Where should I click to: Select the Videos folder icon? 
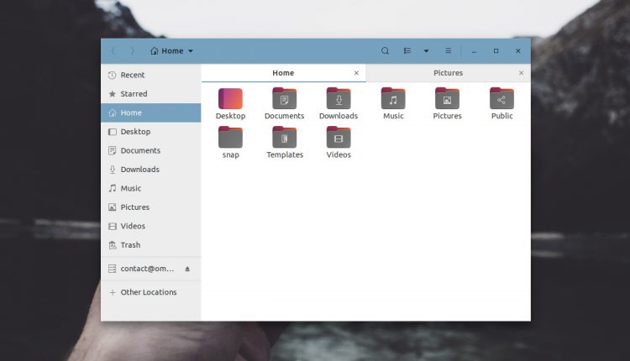339,138
